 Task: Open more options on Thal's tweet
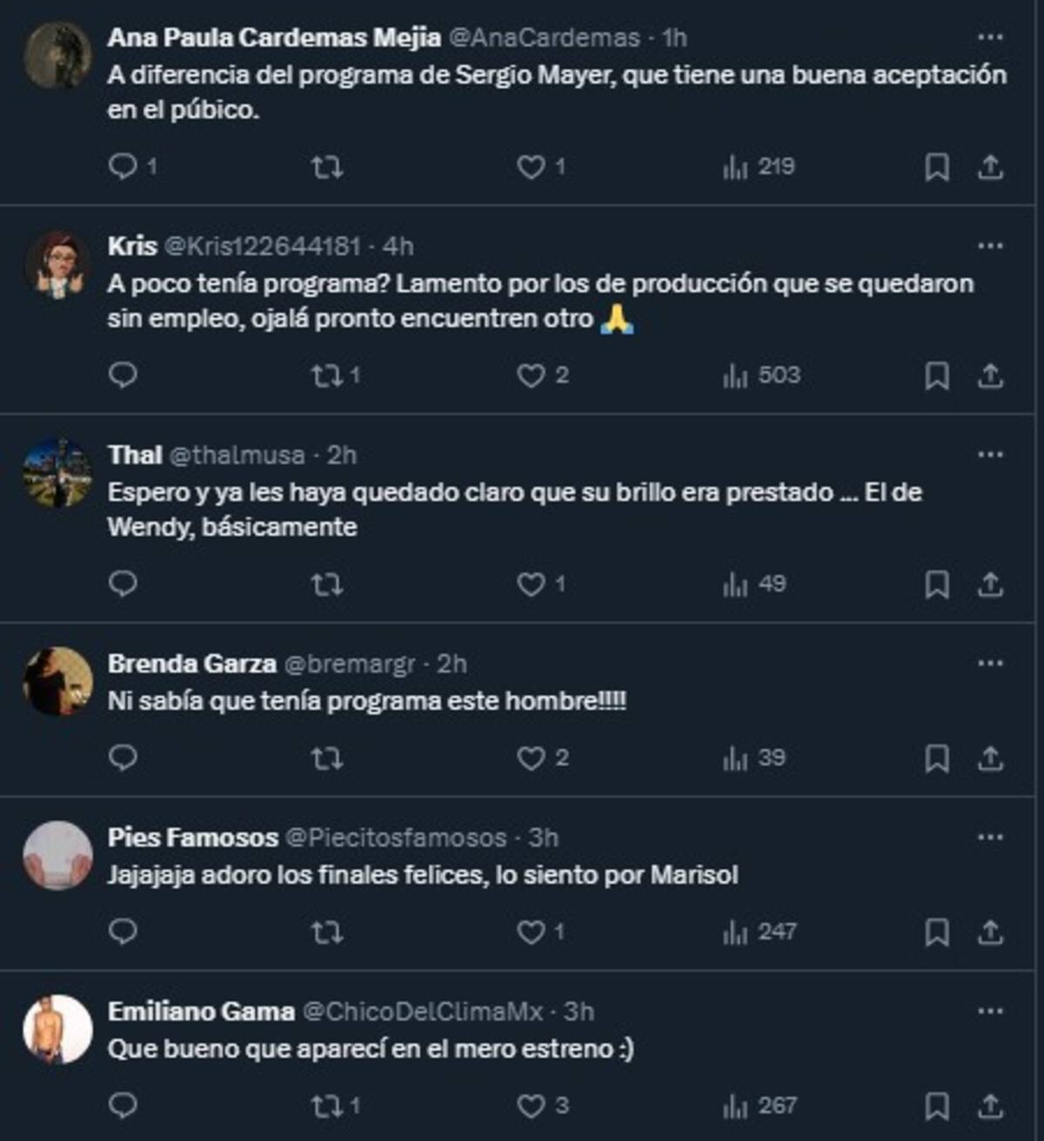point(990,455)
